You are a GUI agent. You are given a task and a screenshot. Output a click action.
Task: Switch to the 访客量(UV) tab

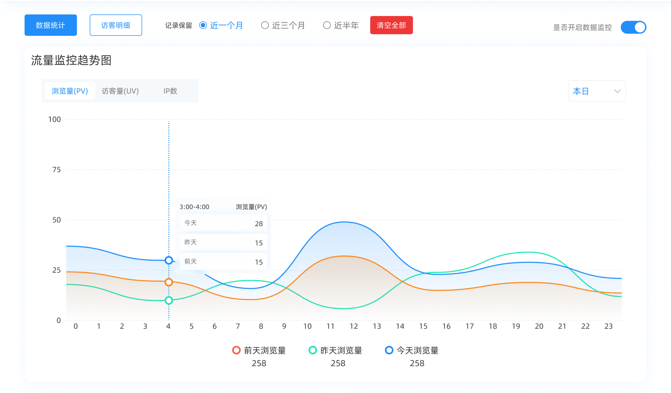pyautogui.click(x=120, y=91)
